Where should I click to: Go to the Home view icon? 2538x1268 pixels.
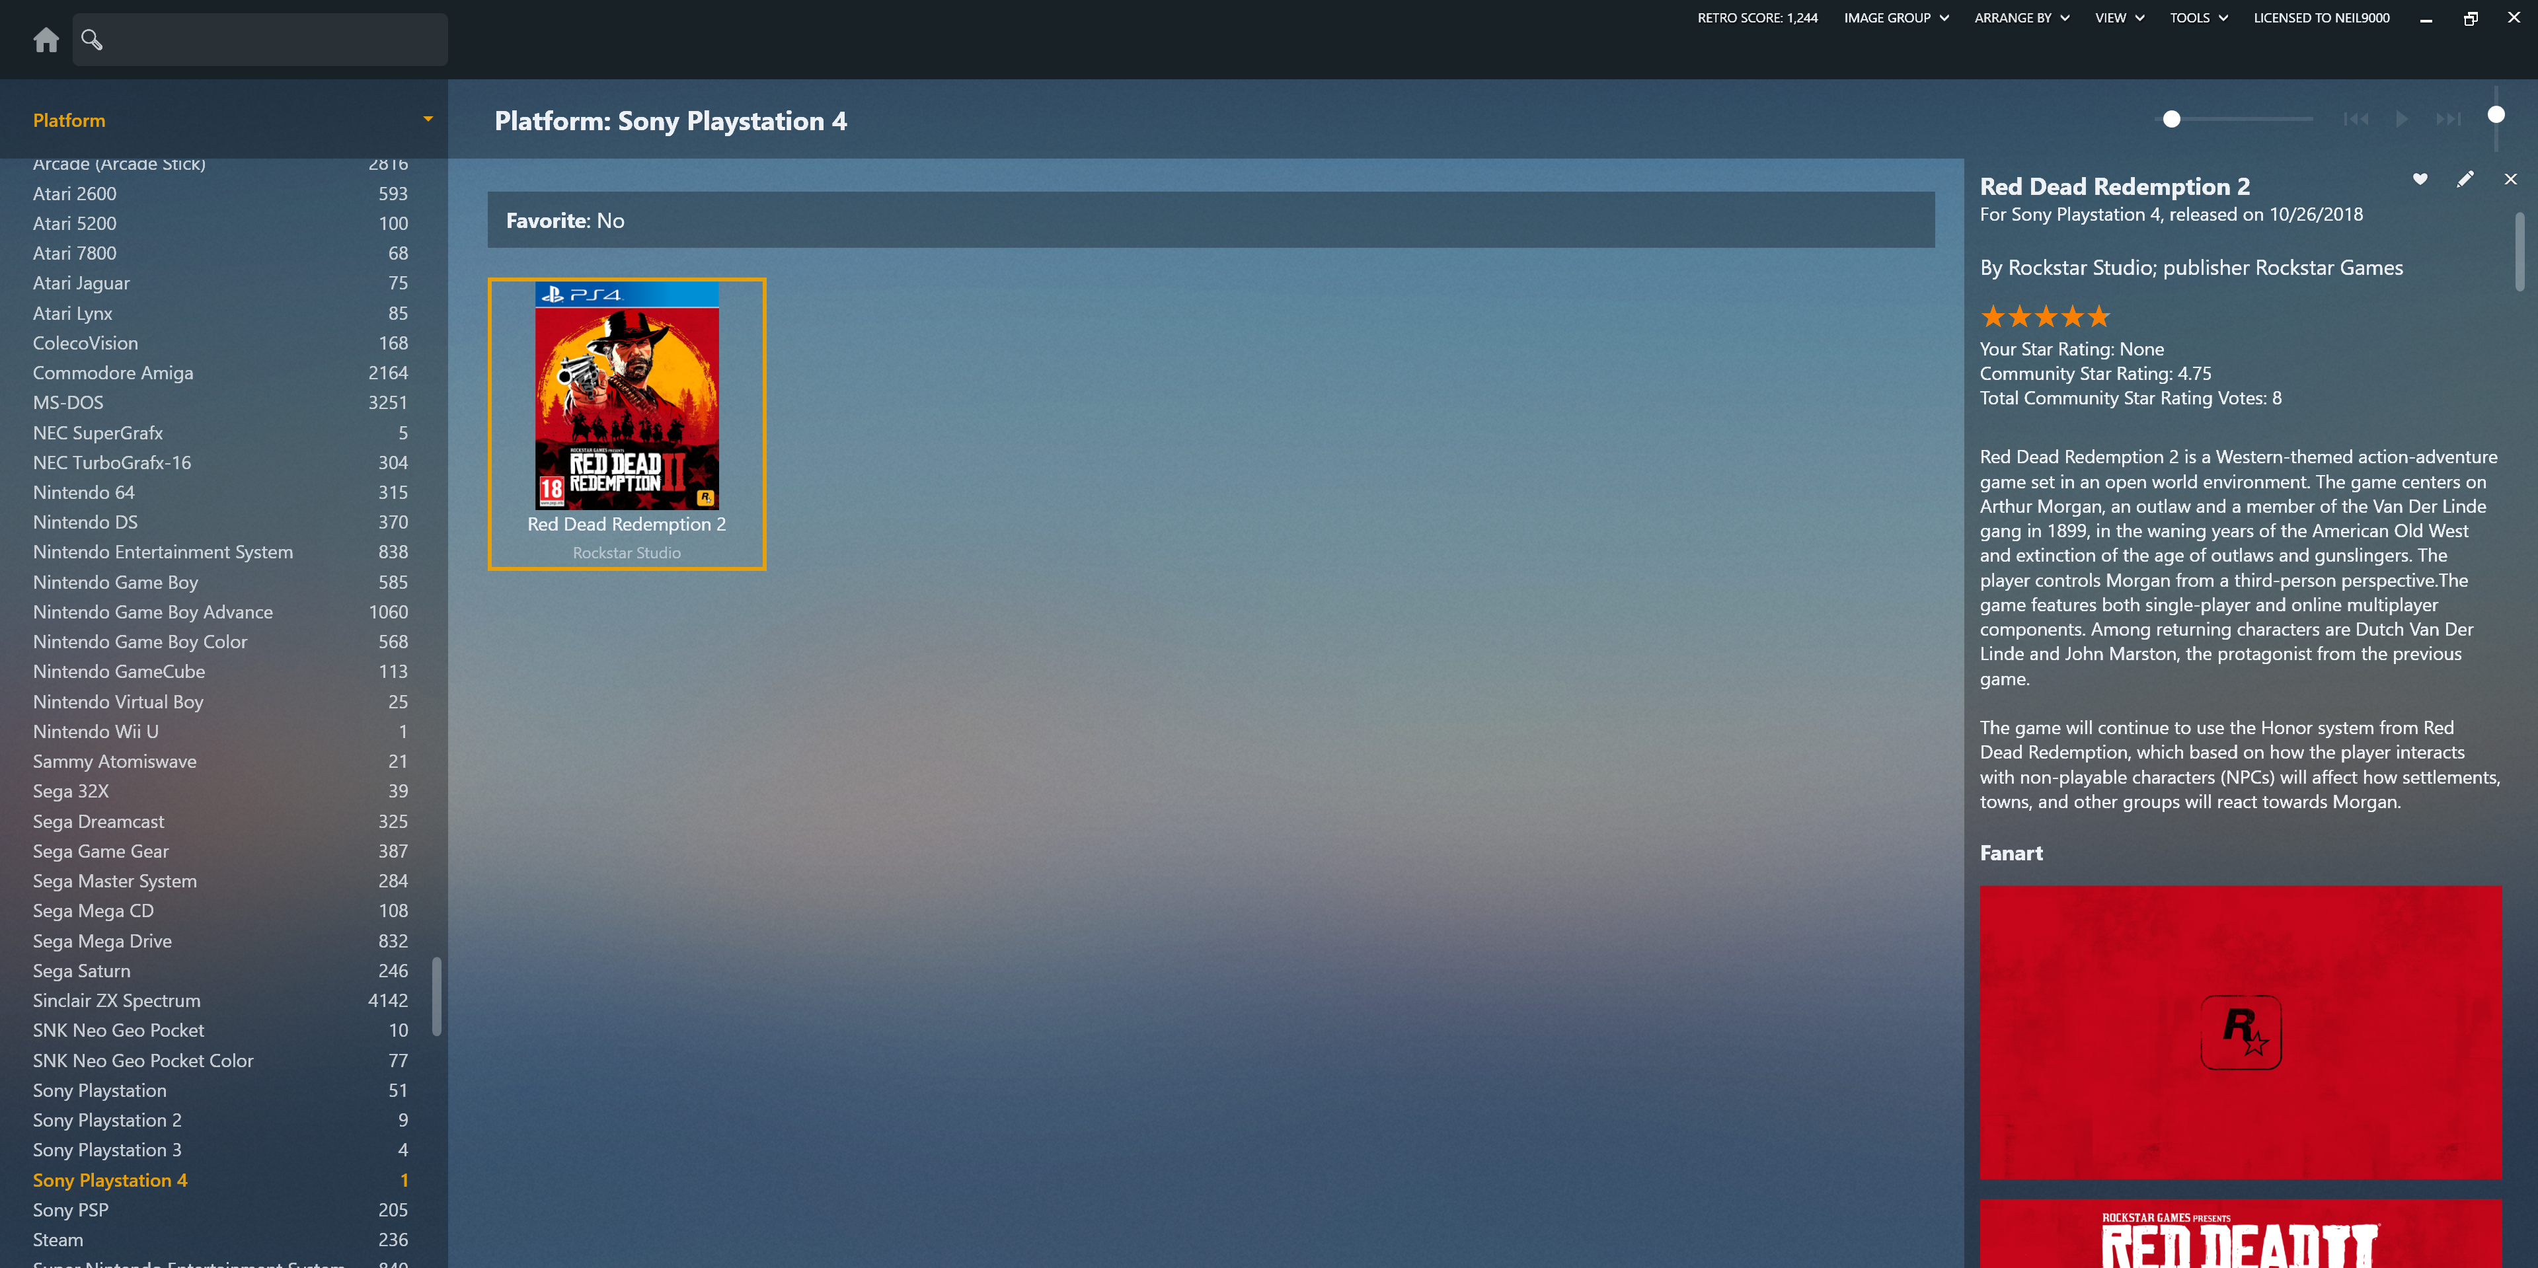tap(46, 40)
